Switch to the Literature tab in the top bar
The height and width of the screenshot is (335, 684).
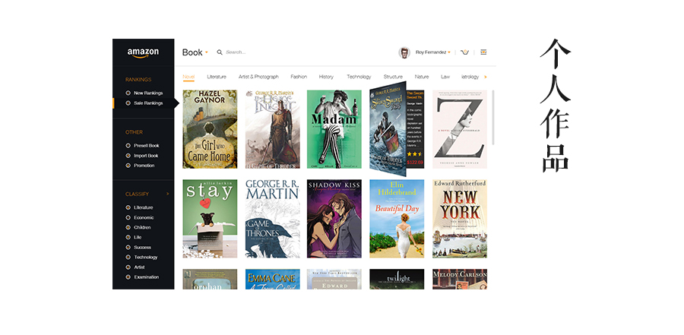point(217,77)
